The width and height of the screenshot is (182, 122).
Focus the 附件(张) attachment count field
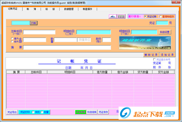tap(106, 40)
